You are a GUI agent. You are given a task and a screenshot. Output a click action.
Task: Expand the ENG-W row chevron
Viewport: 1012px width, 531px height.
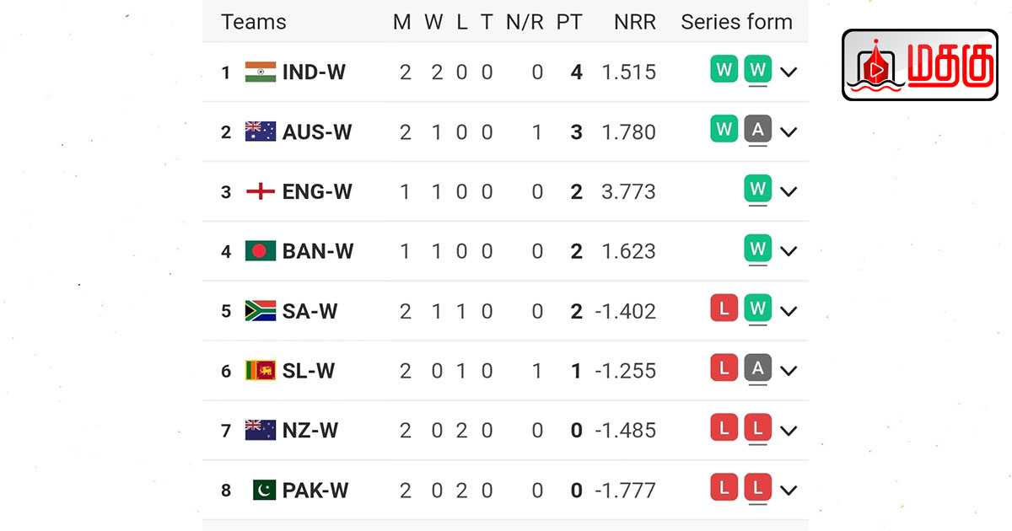[789, 192]
